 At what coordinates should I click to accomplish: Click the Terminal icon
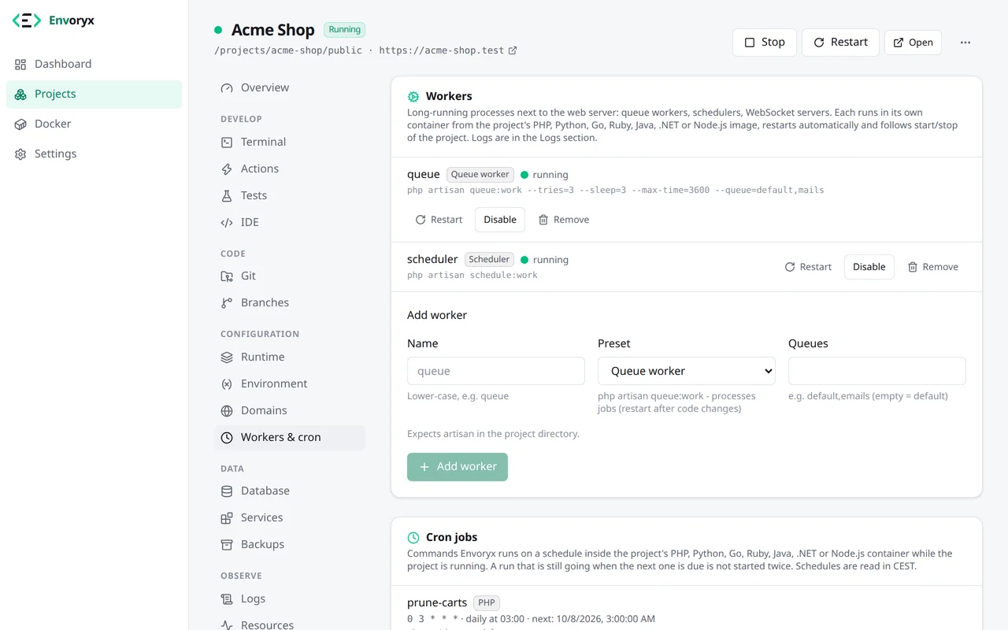(227, 143)
